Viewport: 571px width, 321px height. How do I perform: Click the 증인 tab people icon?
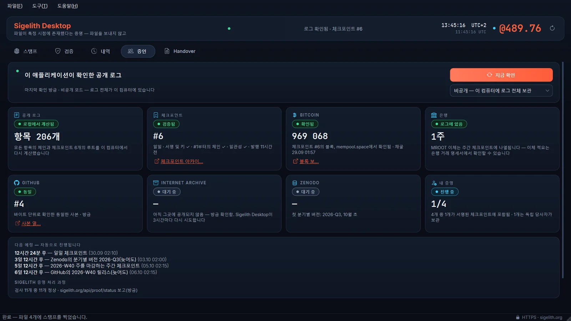(131, 51)
